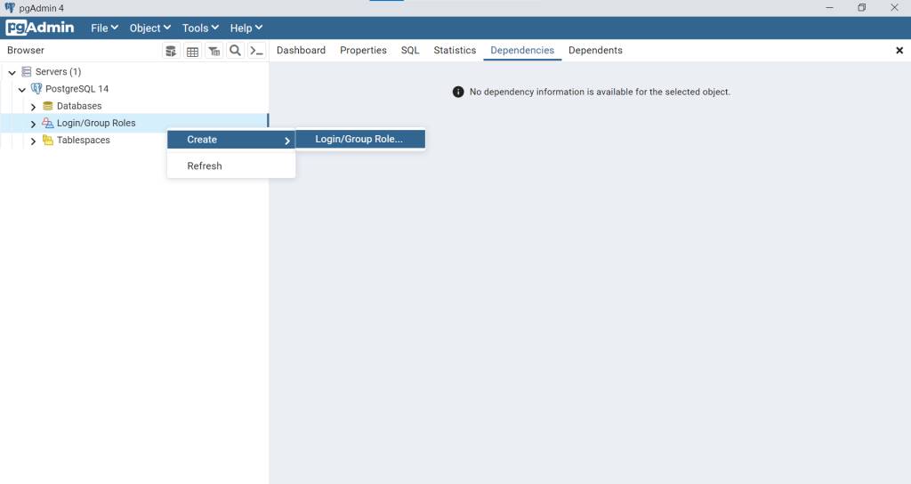
Task: Open the Tools menu
Action: (x=200, y=28)
